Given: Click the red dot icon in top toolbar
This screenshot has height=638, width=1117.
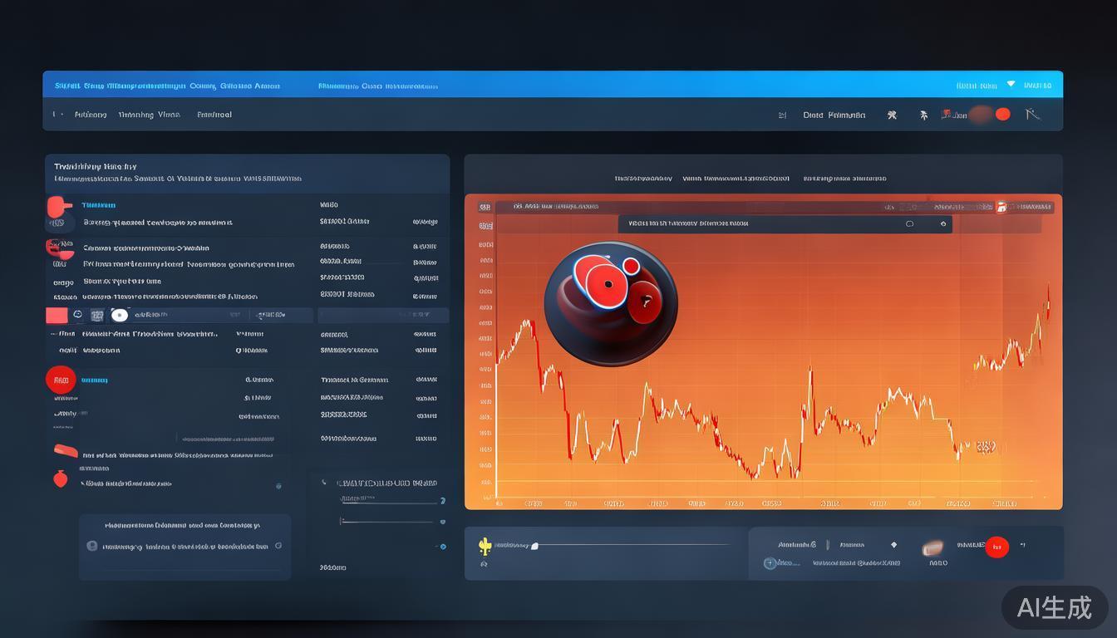Looking at the screenshot, I should coord(1002,115).
